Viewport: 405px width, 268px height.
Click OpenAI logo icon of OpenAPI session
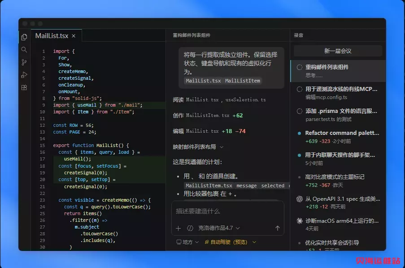(x=299, y=199)
